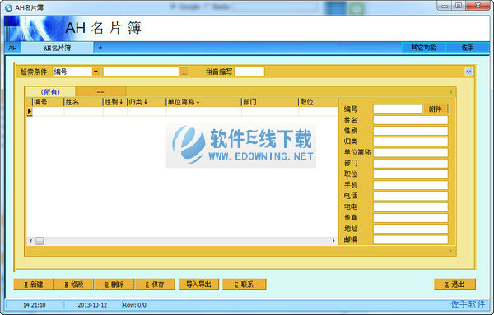Click the 2013-10-12 date in status bar
Image resolution: width=494 pixels, height=315 pixels.
click(92, 305)
